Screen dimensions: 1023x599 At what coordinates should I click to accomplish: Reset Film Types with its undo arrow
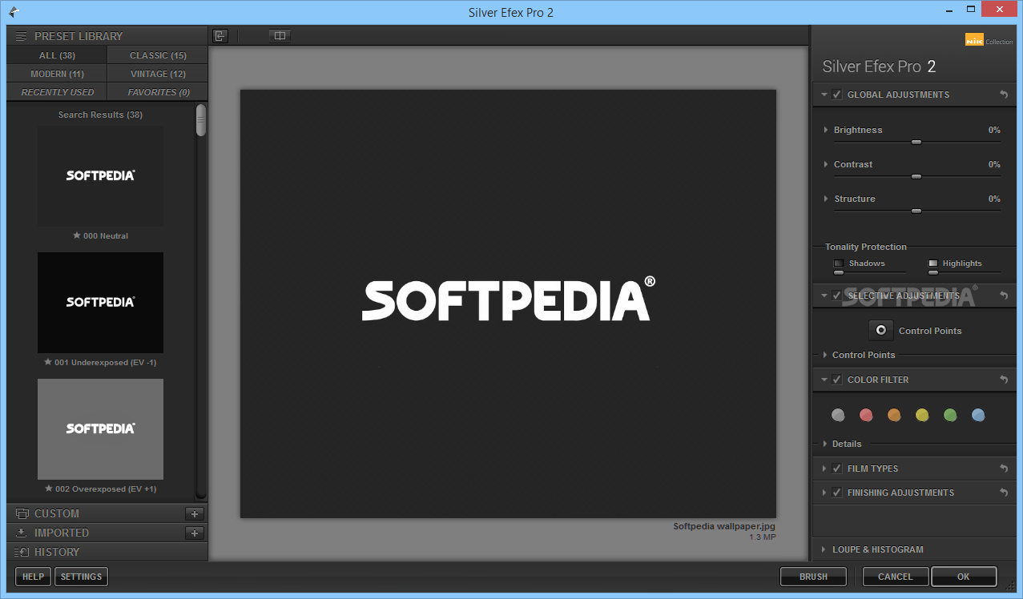[1004, 468]
